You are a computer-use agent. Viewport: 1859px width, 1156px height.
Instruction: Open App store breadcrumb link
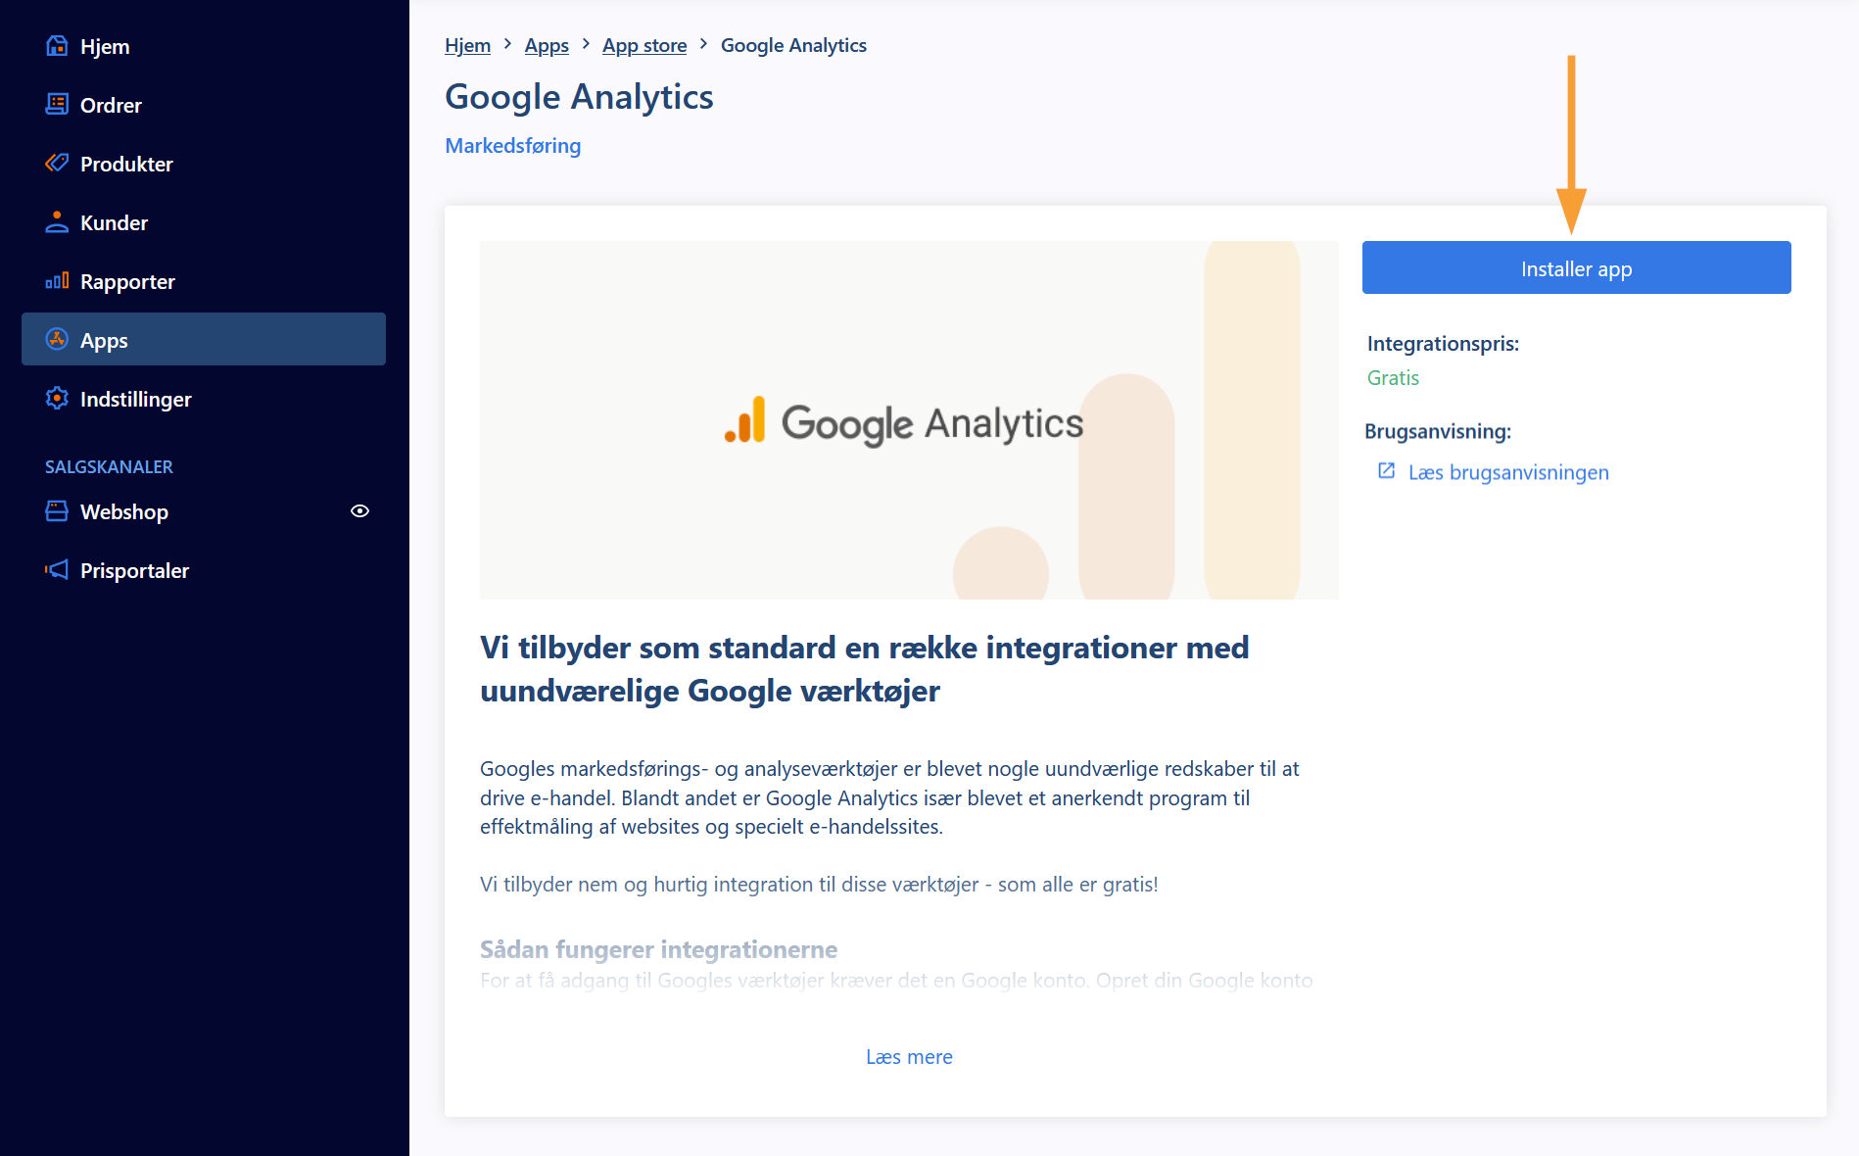pyautogui.click(x=644, y=45)
